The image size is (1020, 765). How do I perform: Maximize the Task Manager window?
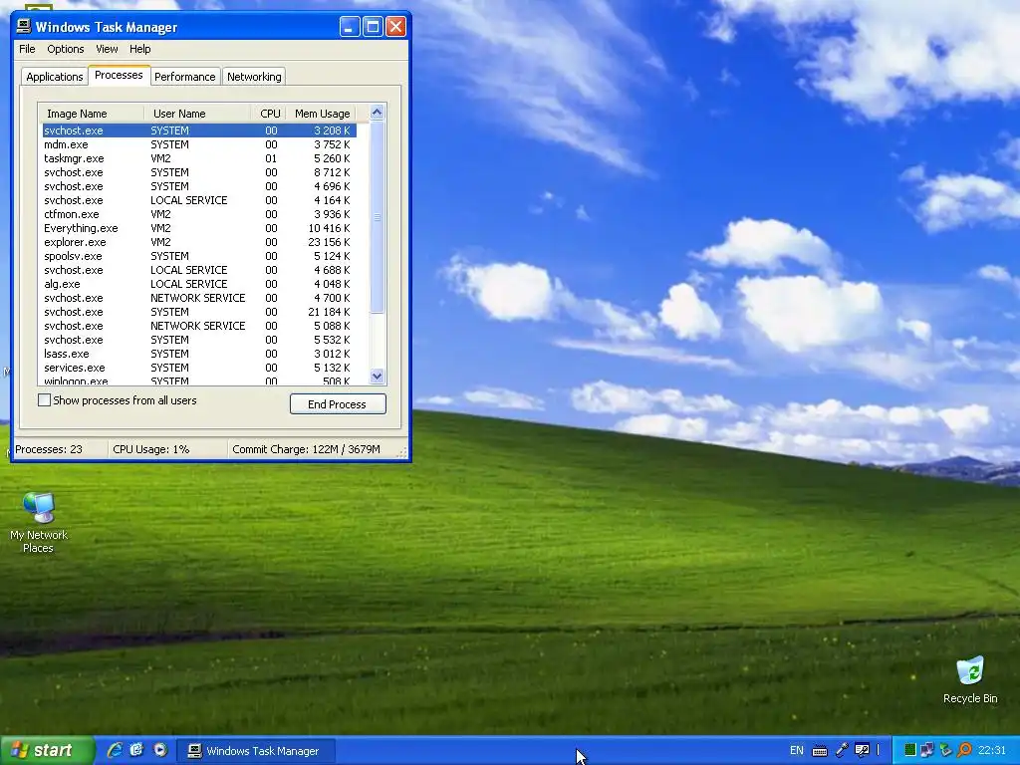tap(373, 27)
